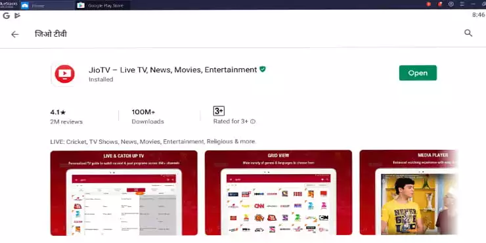Click the first red notification icon in title bar
This screenshot has width=486, height=243.
pyautogui.click(x=429, y=4)
